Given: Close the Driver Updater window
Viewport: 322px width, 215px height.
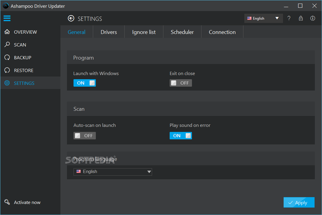Looking at the screenshot, I should point(314,6).
